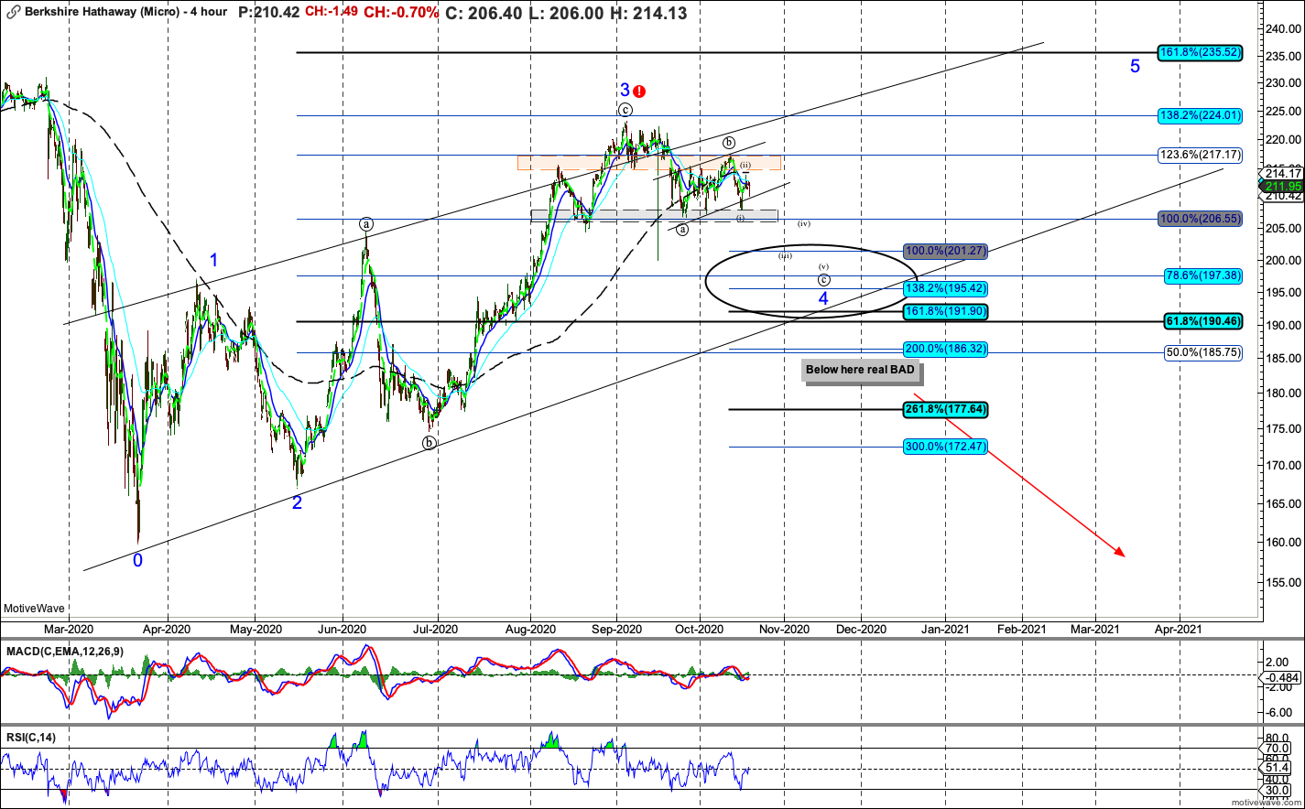Image resolution: width=1305 pixels, height=809 pixels.
Task: Click the L: 206.00 low value
Action: (567, 13)
